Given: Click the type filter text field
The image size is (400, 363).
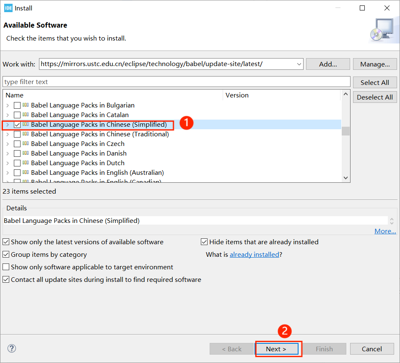Looking at the screenshot, I should click(x=176, y=82).
